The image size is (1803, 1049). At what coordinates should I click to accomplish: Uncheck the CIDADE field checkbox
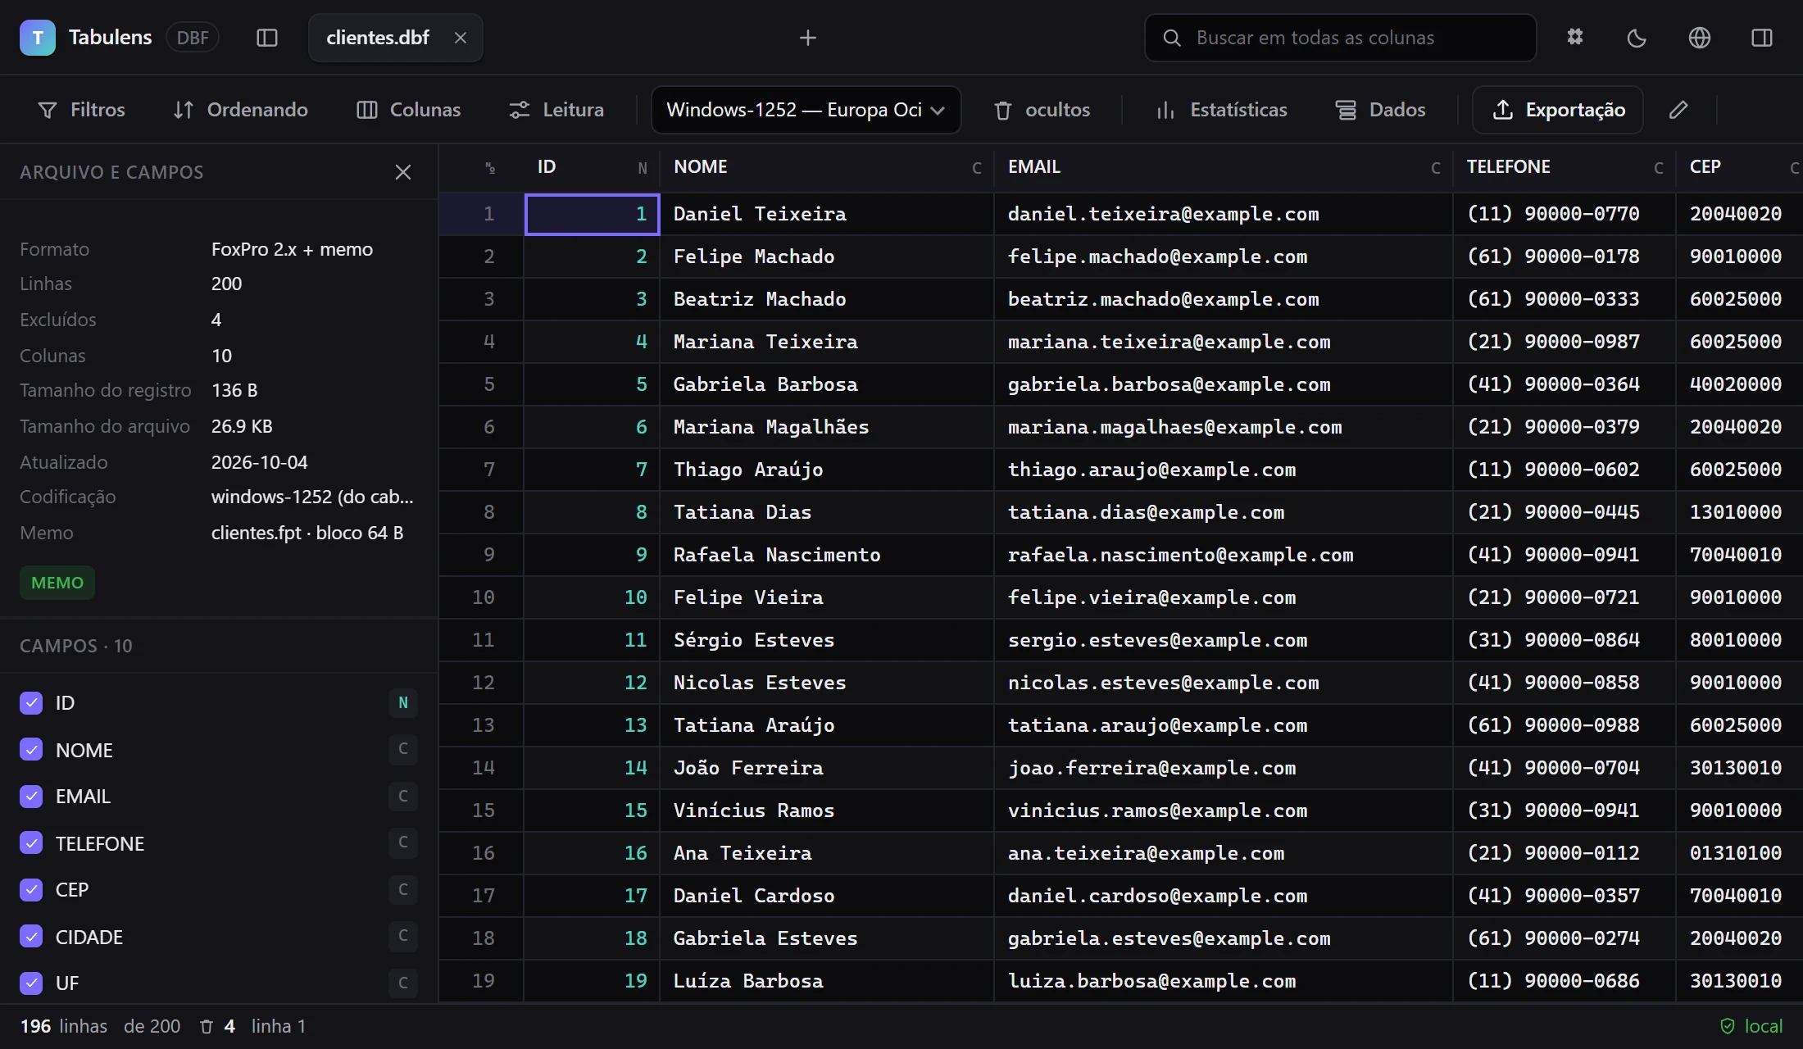tap(31, 936)
